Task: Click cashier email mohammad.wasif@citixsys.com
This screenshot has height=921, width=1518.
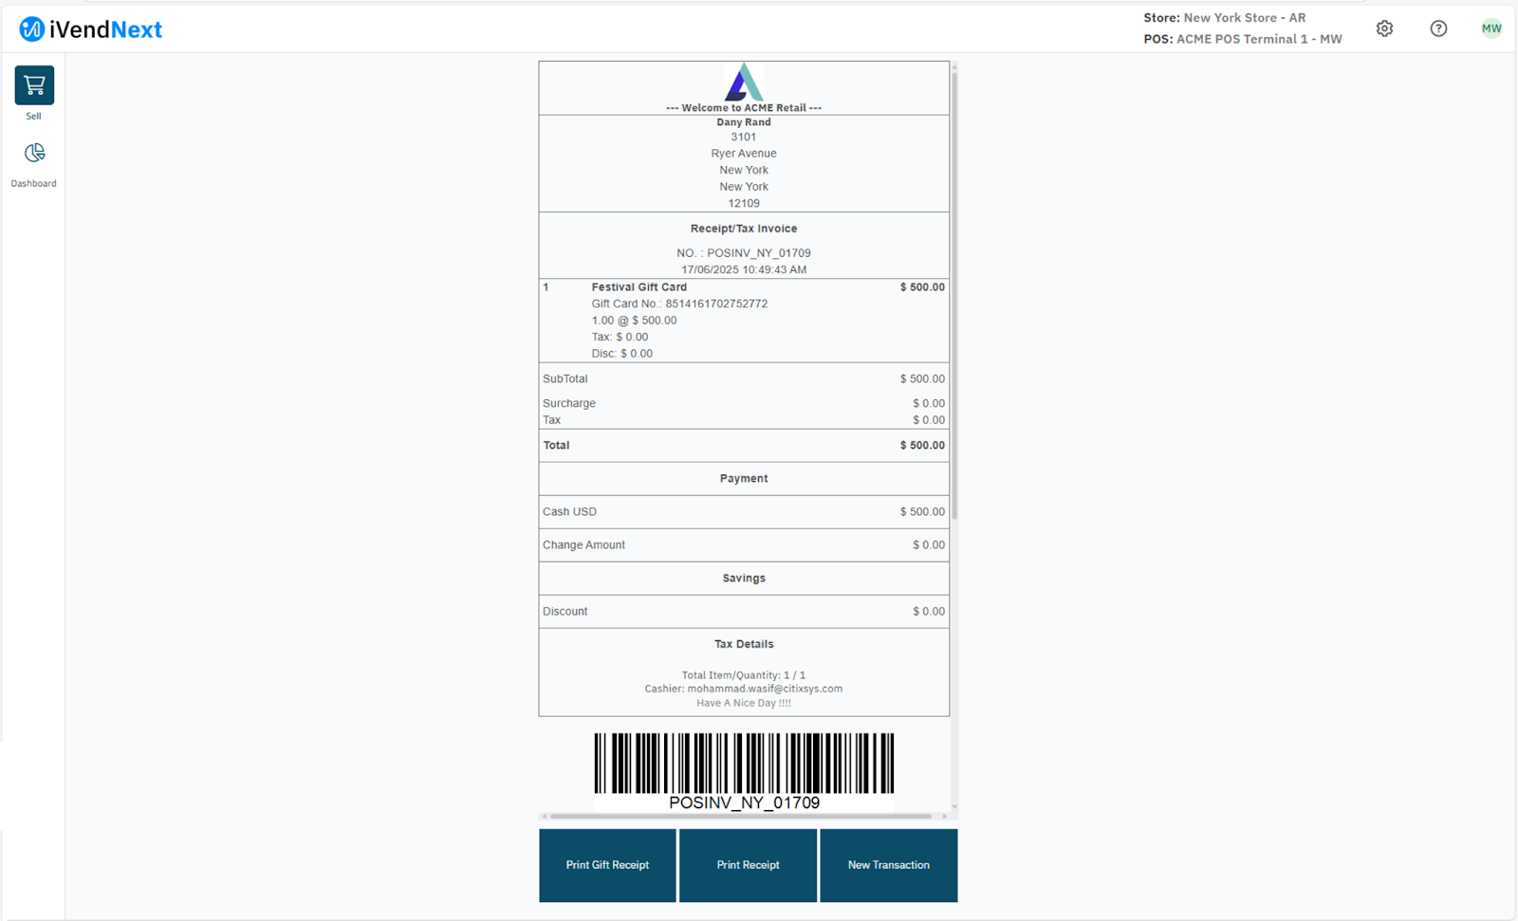Action: pos(765,689)
